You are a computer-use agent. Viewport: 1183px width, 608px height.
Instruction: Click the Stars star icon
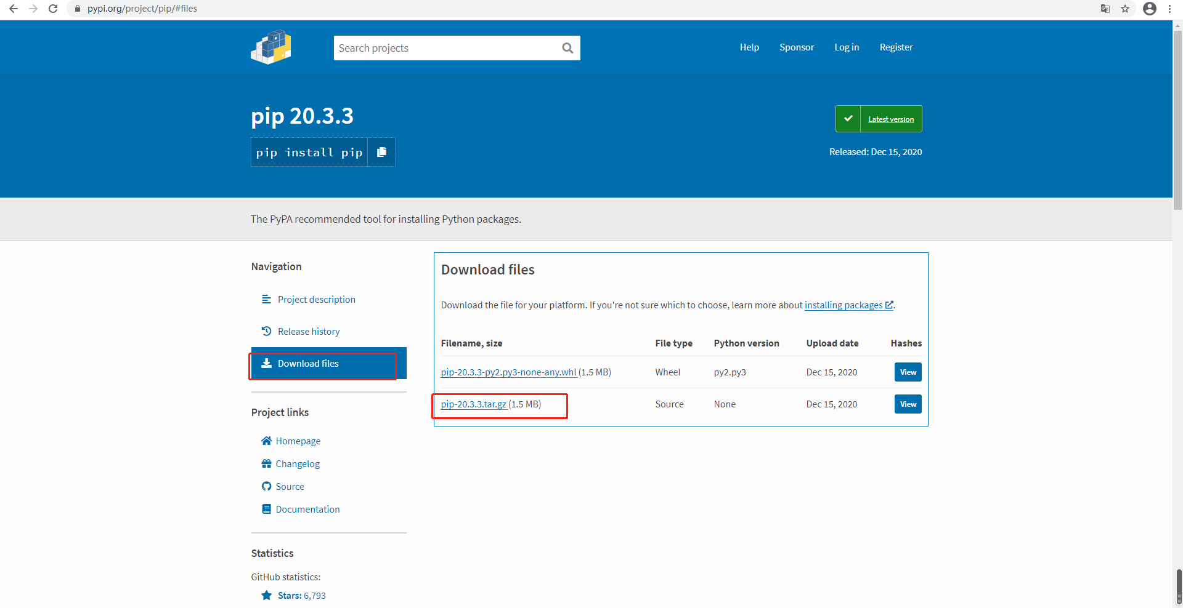click(267, 595)
